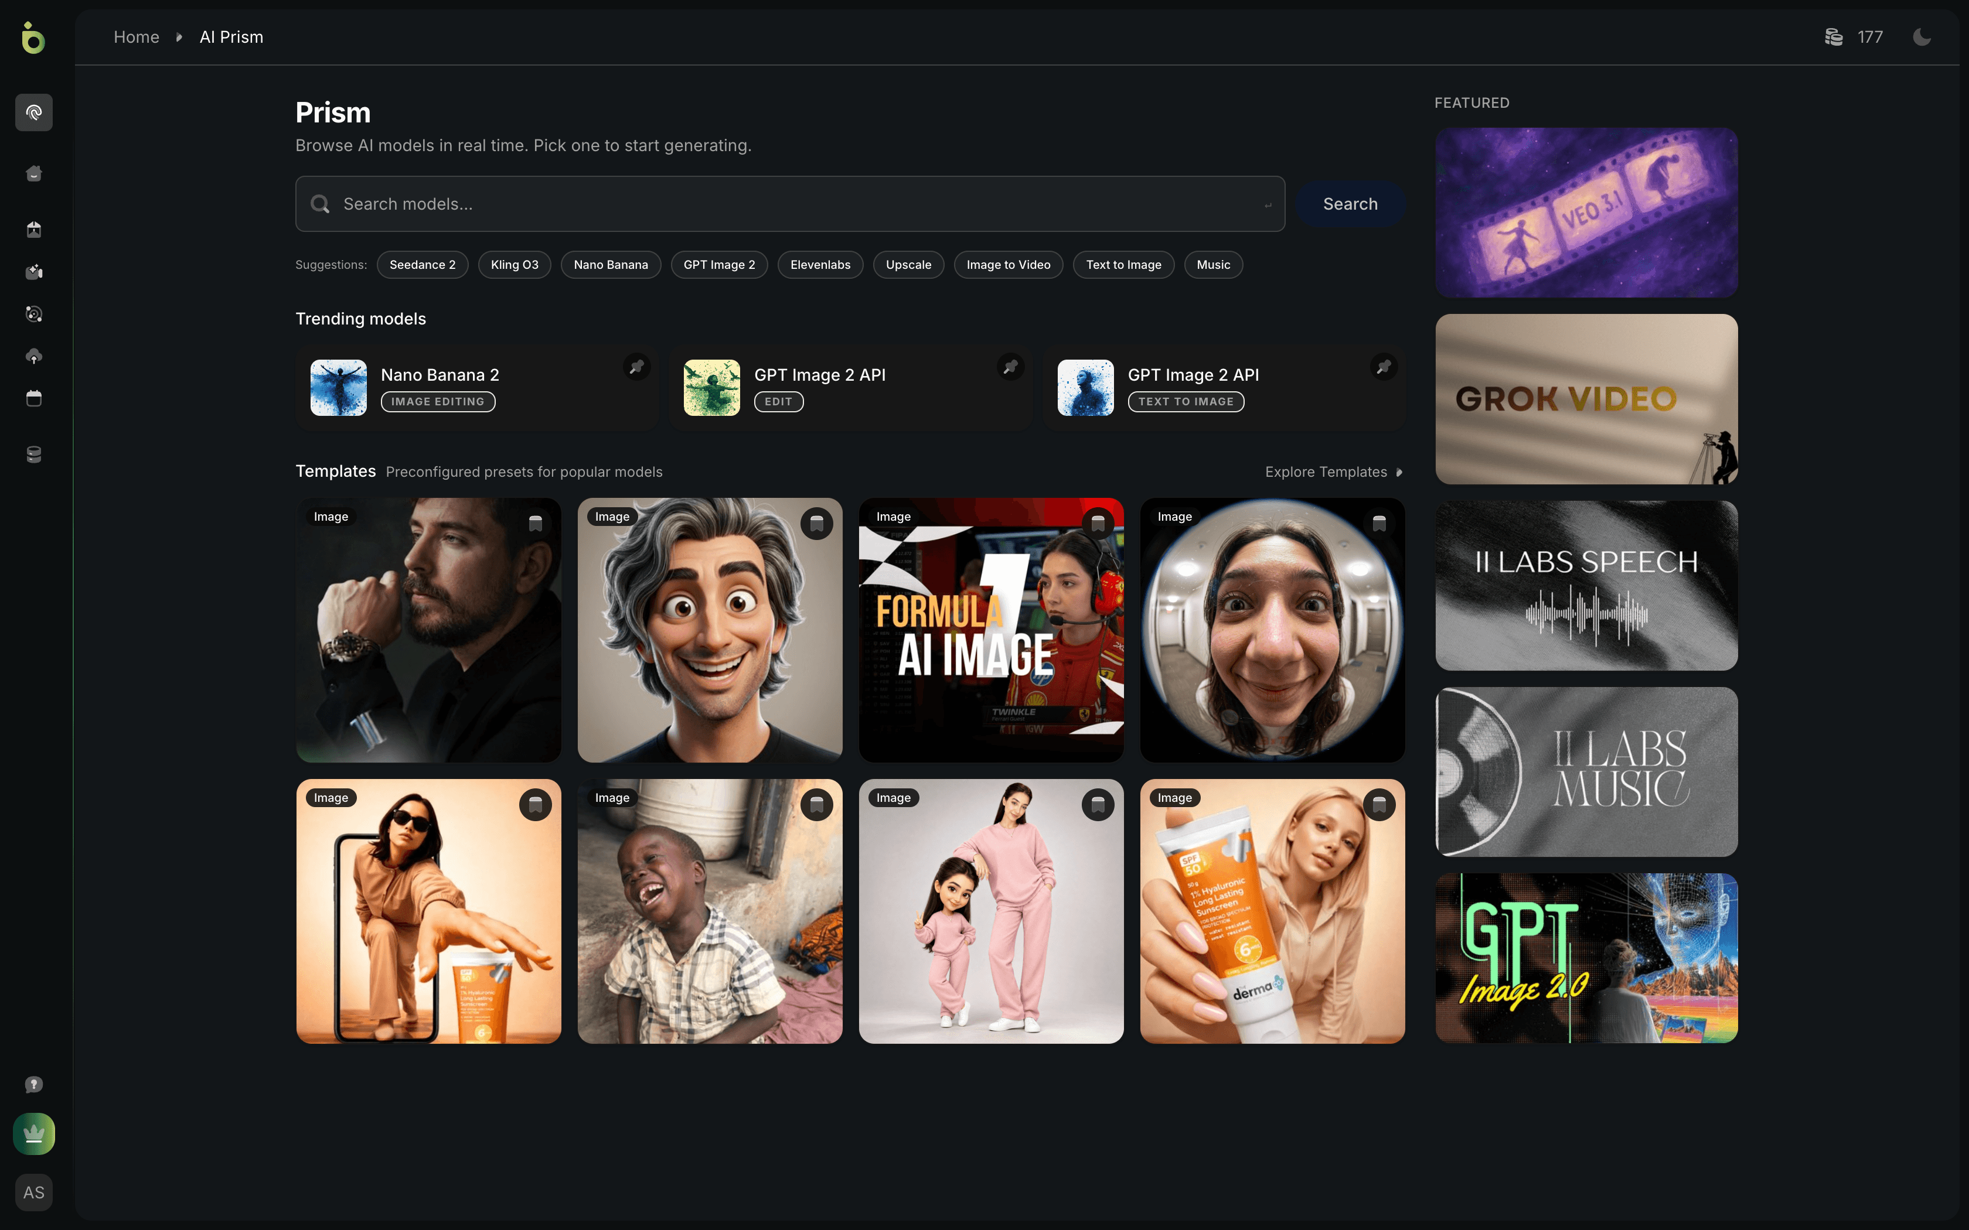Click the IMAGE EDITING tag badge
The image size is (1969, 1230).
438,402
